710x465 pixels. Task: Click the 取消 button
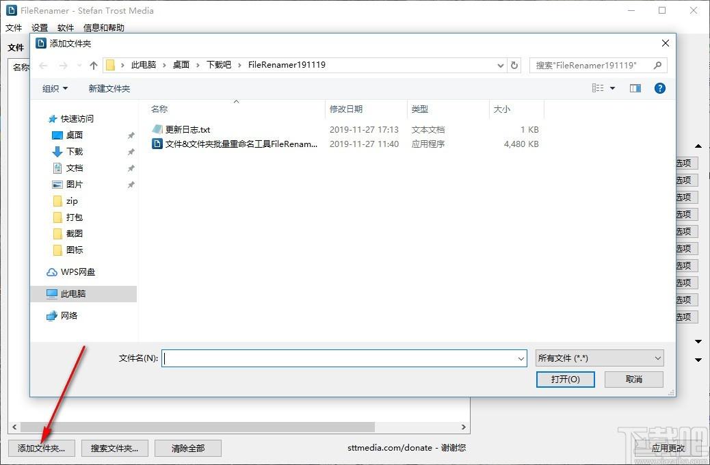pos(633,380)
